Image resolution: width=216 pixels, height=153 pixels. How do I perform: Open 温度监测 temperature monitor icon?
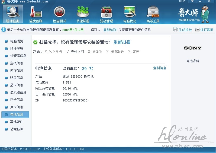(x=36, y=14)
